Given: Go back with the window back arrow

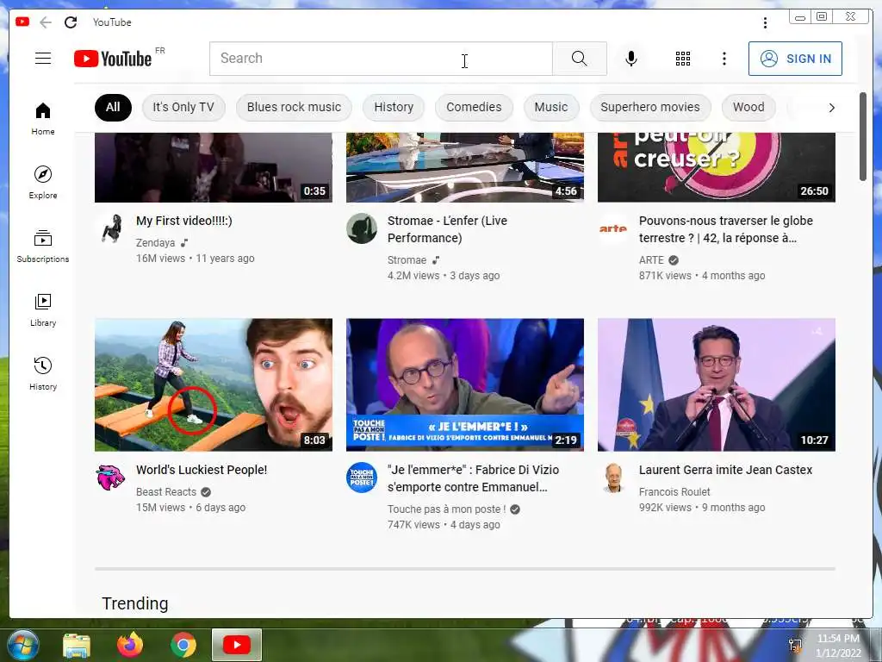Looking at the screenshot, I should click(x=46, y=22).
